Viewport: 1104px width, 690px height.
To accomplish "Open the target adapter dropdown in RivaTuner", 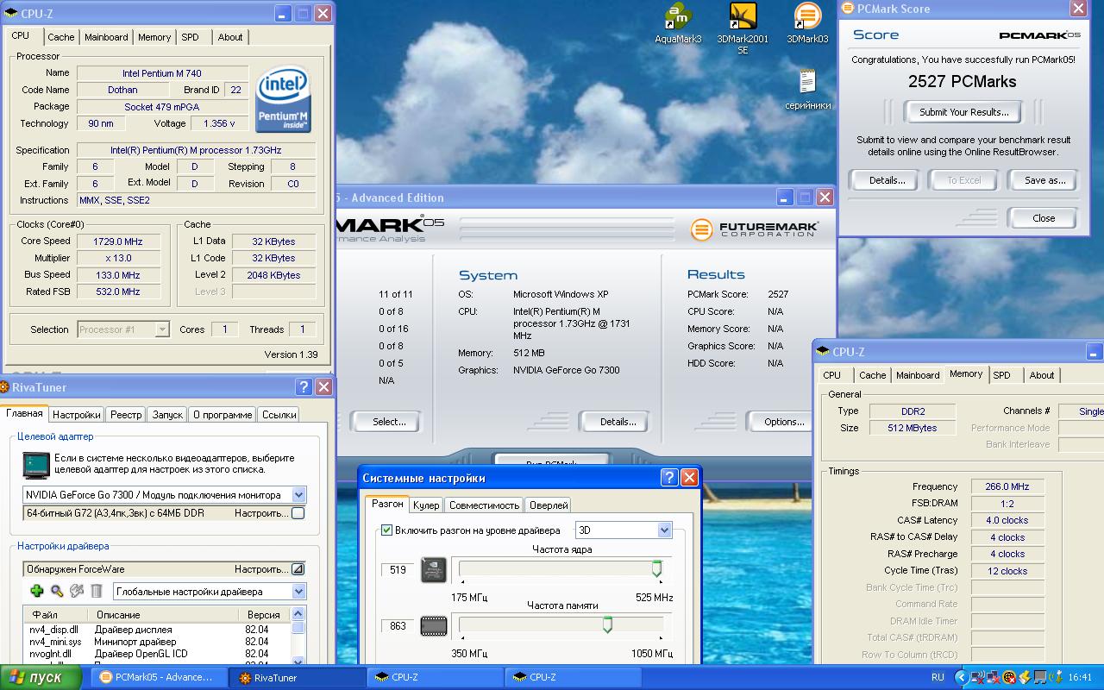I will coord(298,495).
